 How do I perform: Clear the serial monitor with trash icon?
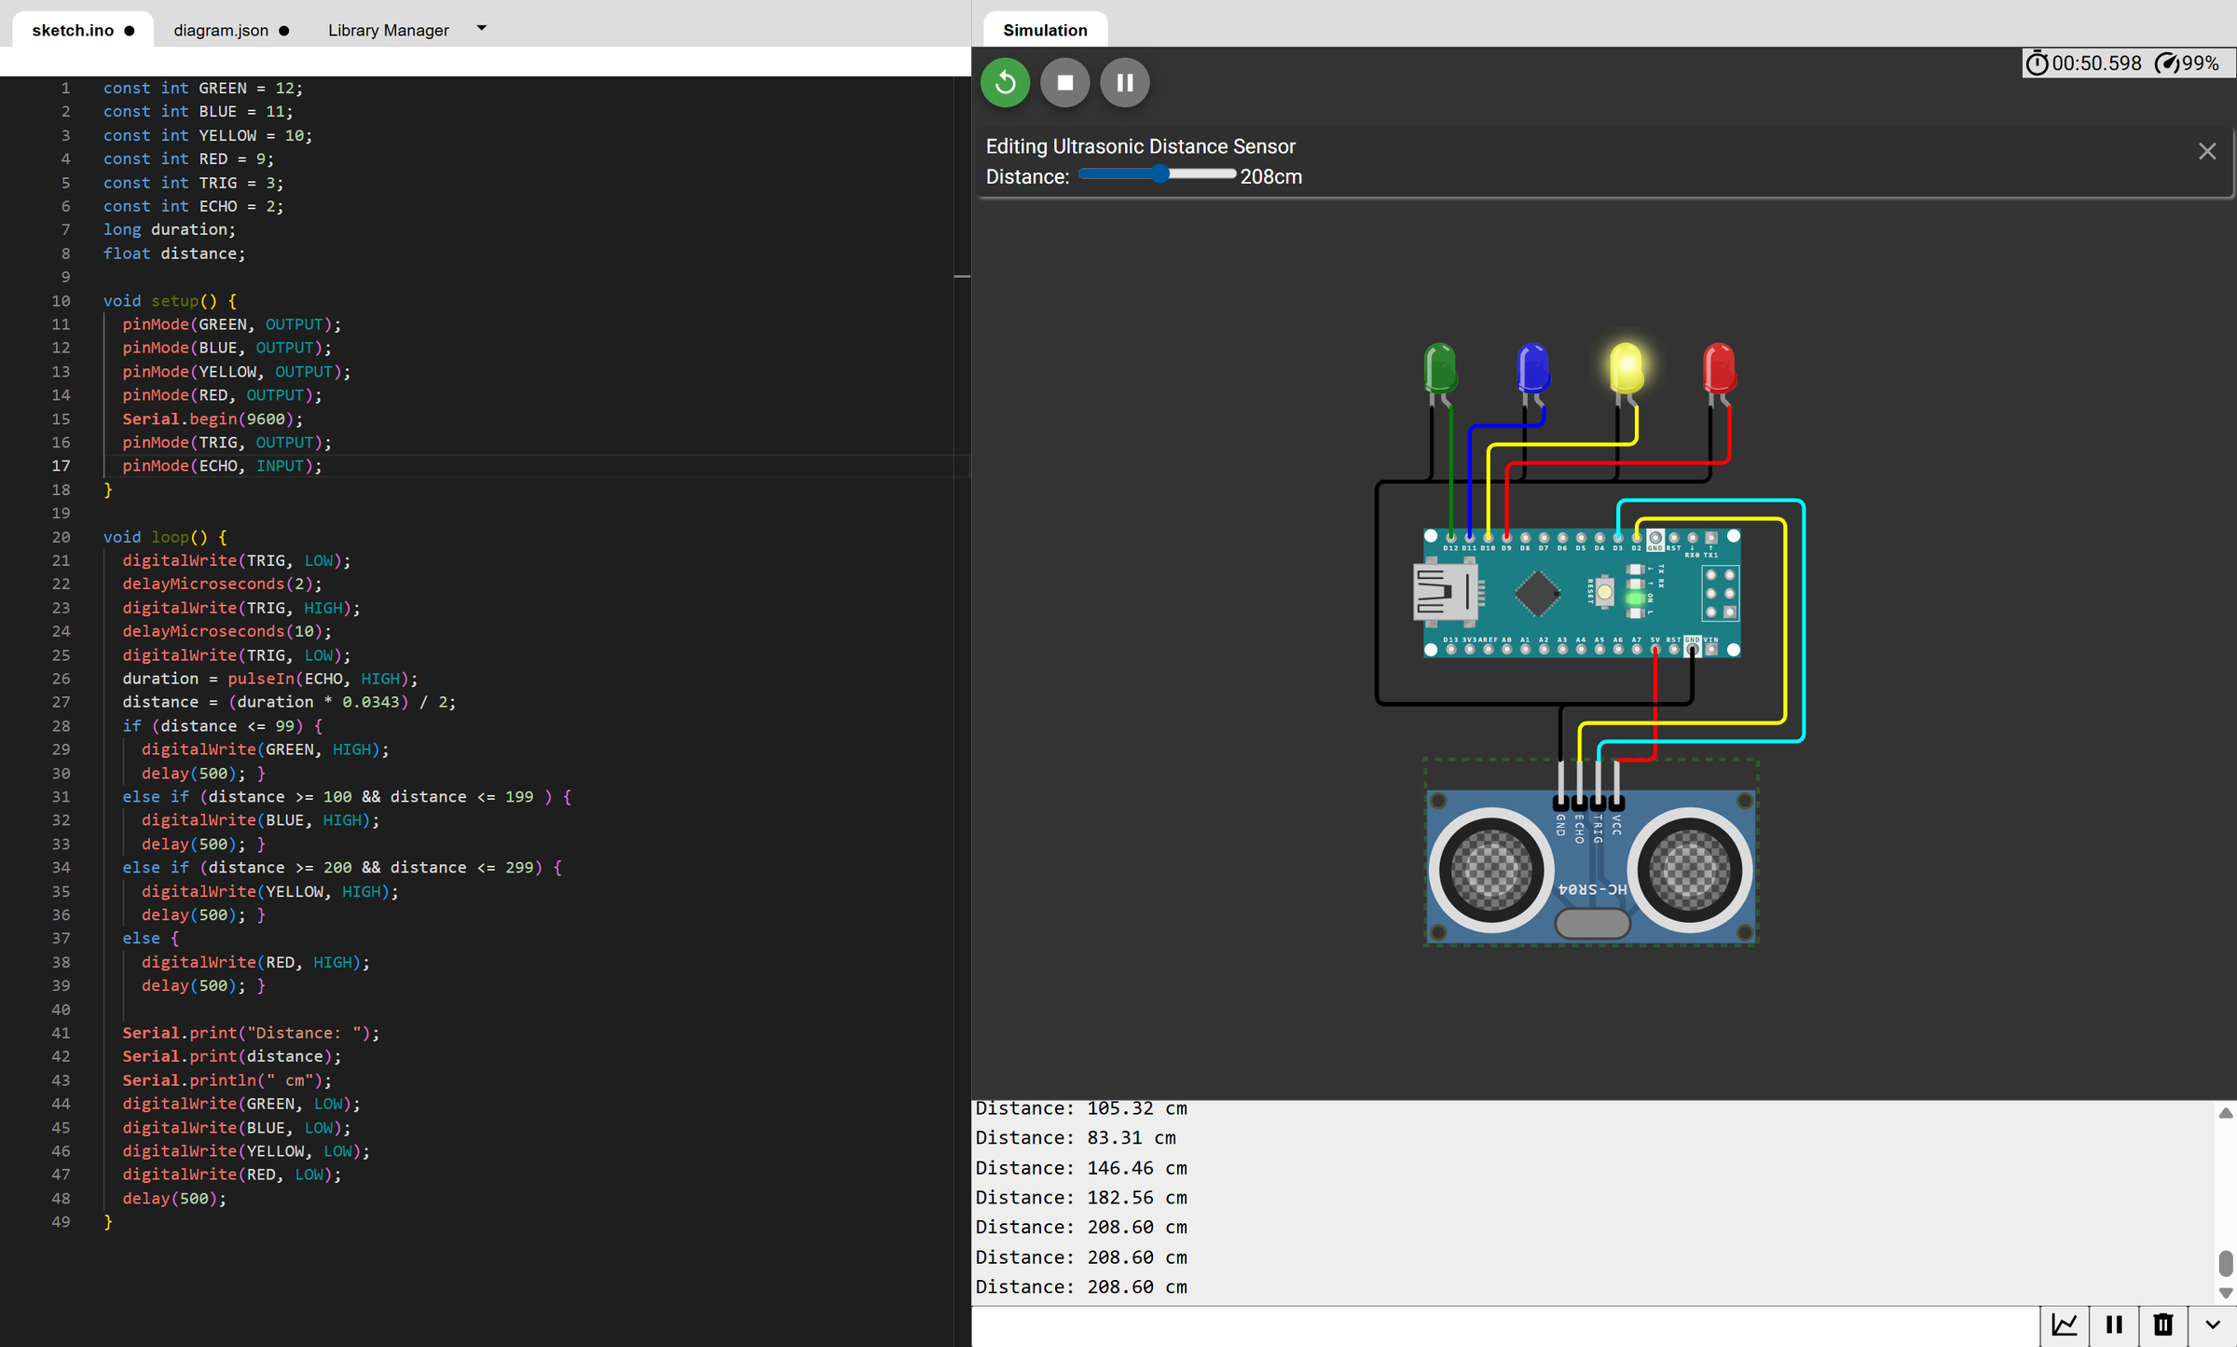pos(2162,1325)
